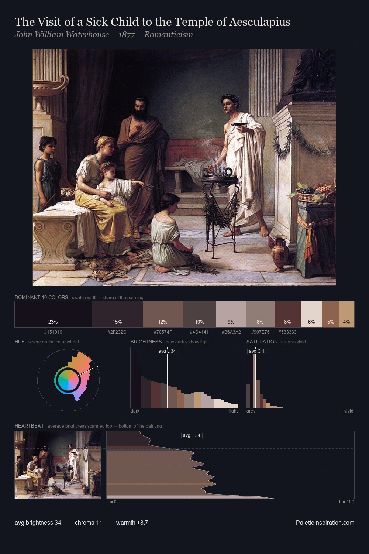369x554 pixels.
Task: Click the 'vivid' saturation axis label
Action: tap(349, 411)
